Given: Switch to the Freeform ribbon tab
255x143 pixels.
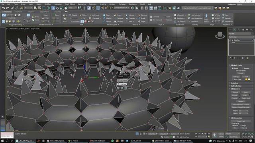Looking at the screenshot, I should pyautogui.click(x=19, y=12).
